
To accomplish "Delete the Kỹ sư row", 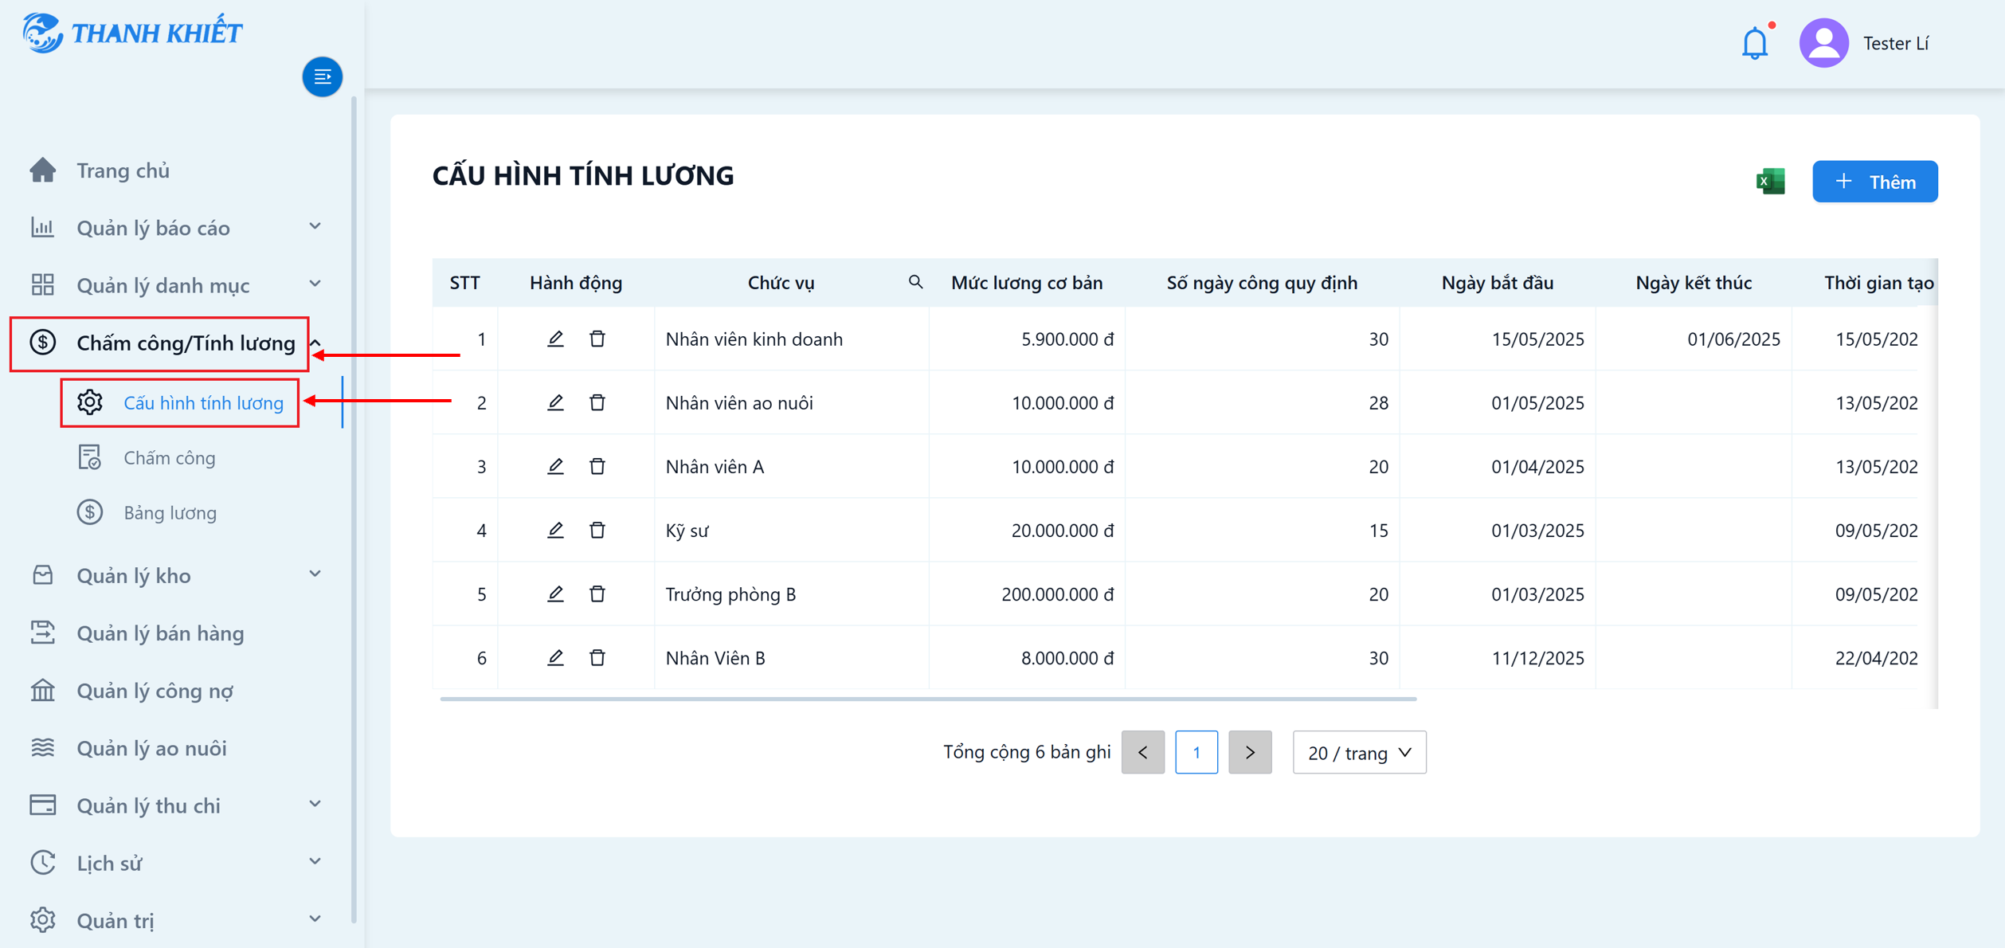I will tap(597, 530).
